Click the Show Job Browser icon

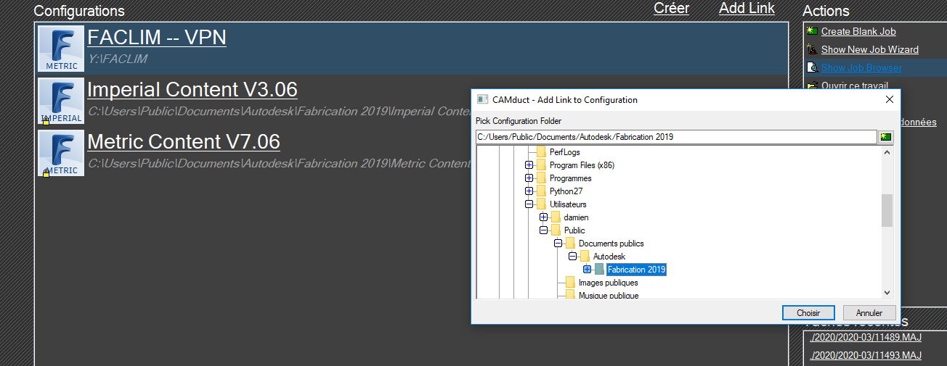813,67
